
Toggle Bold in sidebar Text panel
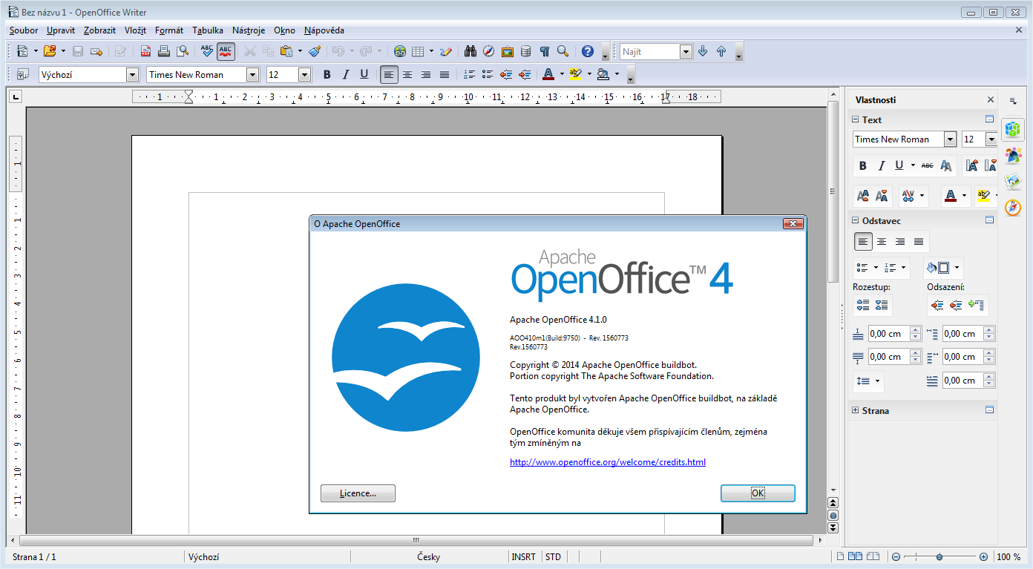pyautogui.click(x=862, y=165)
